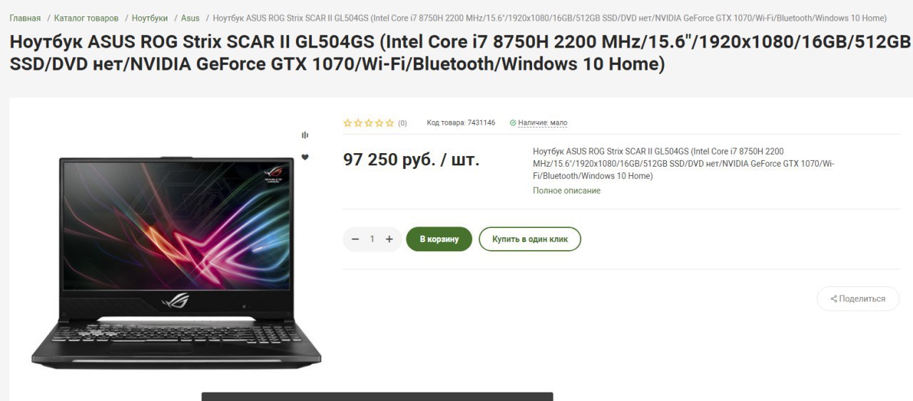This screenshot has width=913, height=401.
Task: Decrease quantity with the minus button
Action: pyautogui.click(x=355, y=239)
